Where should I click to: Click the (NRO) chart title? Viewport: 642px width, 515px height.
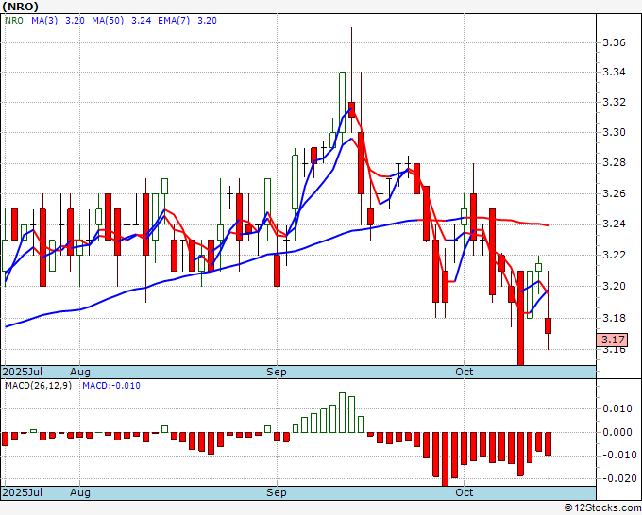coord(21,7)
